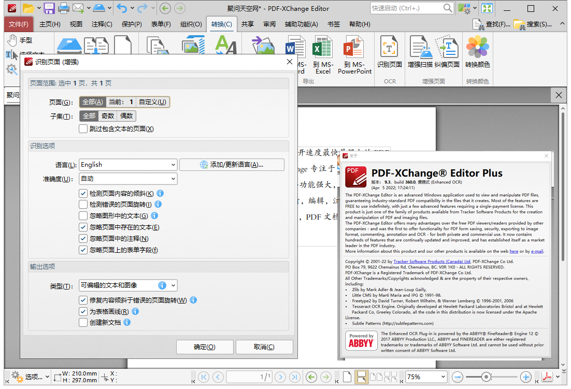Click the UI options icon in title bar

(464, 8)
